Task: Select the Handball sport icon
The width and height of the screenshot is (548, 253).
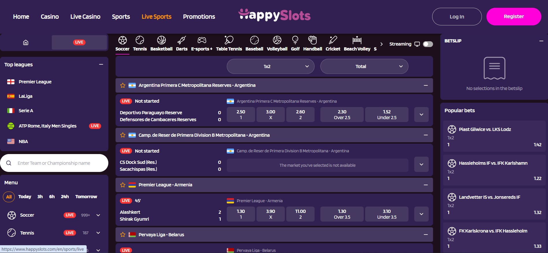Action: [x=313, y=40]
